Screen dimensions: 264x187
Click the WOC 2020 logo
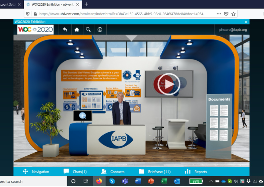tap(35, 30)
